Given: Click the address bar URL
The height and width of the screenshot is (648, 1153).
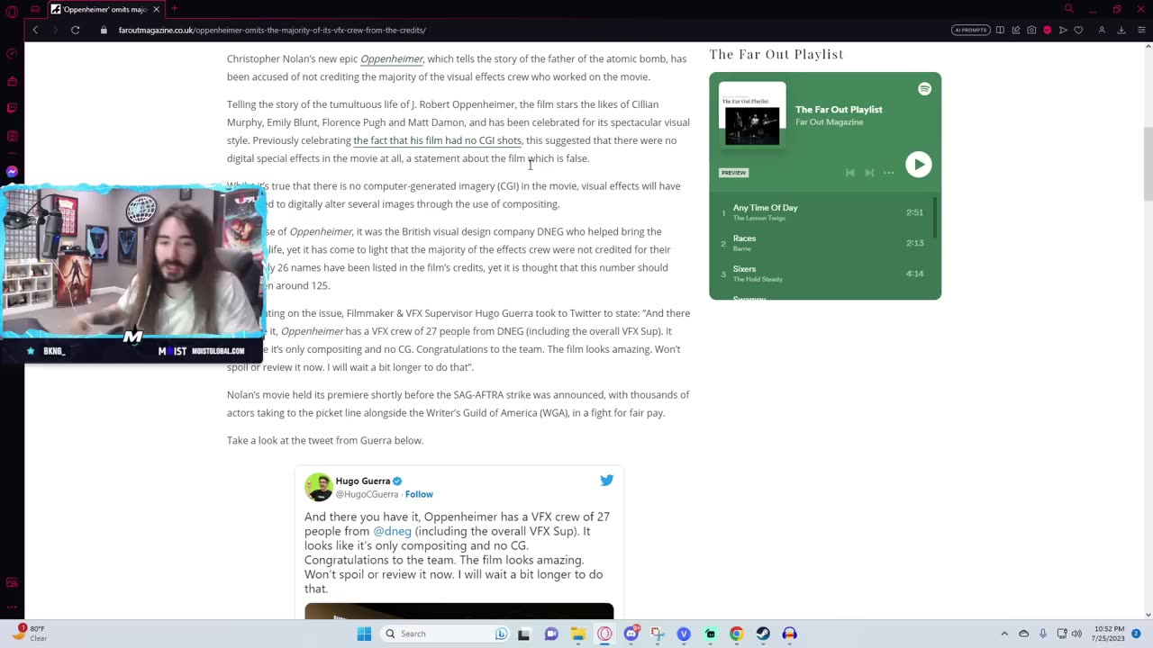Looking at the screenshot, I should tap(272, 30).
